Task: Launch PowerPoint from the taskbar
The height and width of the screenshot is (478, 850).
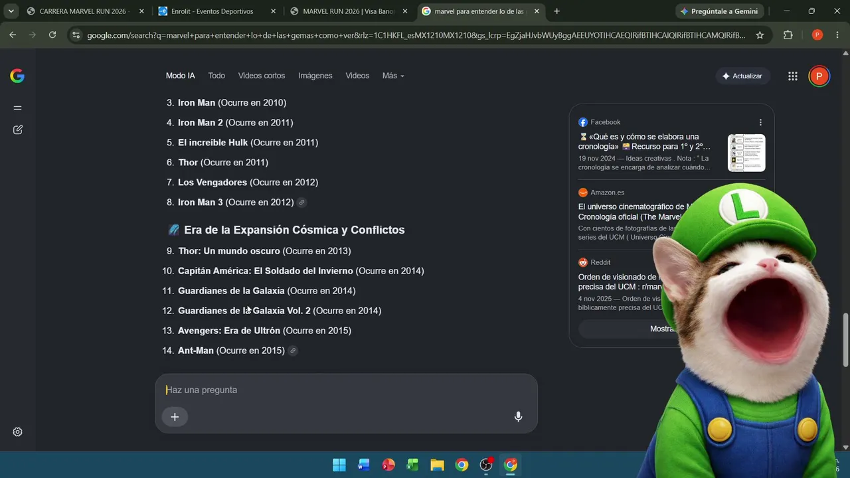Action: pyautogui.click(x=388, y=465)
